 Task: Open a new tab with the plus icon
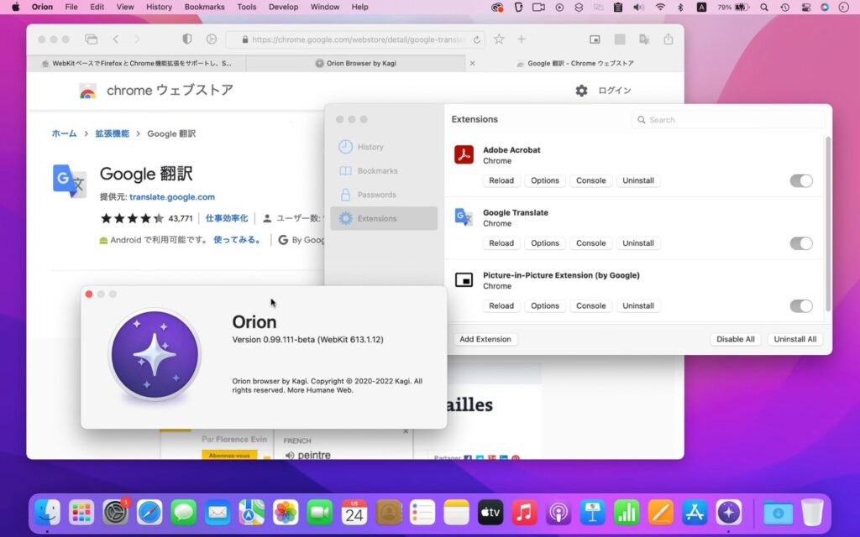(x=522, y=39)
